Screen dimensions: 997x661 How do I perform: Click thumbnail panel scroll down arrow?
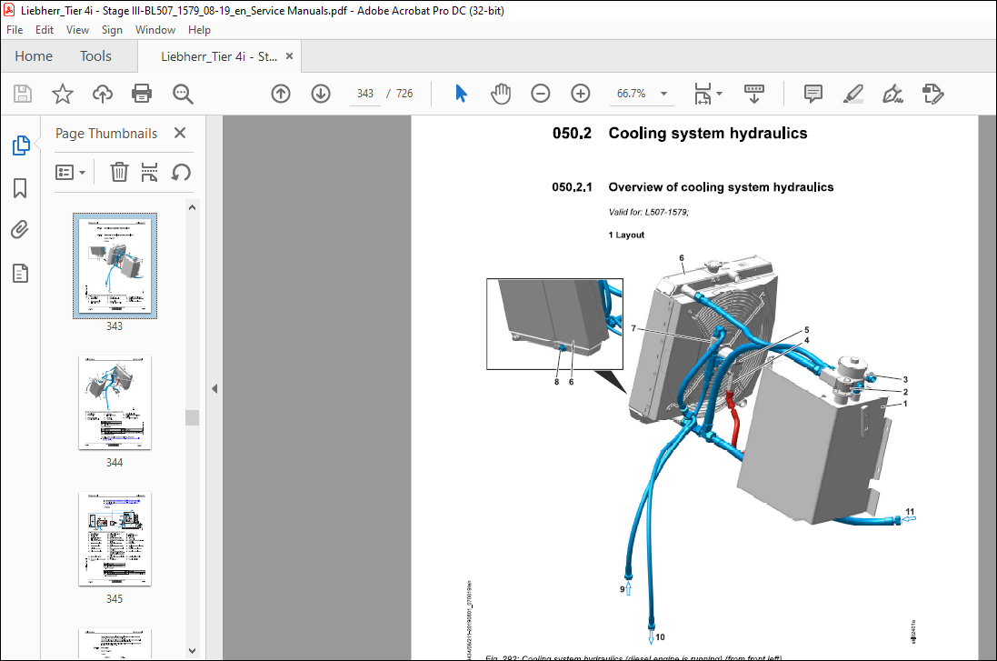pos(192,651)
